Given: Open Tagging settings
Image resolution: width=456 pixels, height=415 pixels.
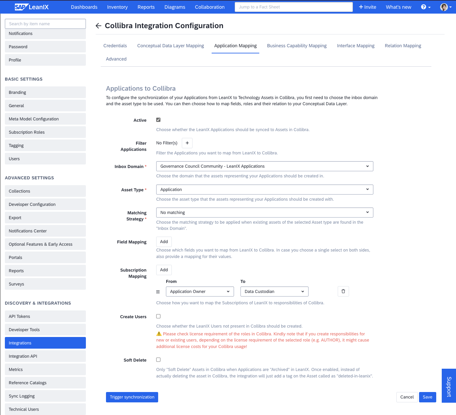Looking at the screenshot, I should click(x=45, y=145).
